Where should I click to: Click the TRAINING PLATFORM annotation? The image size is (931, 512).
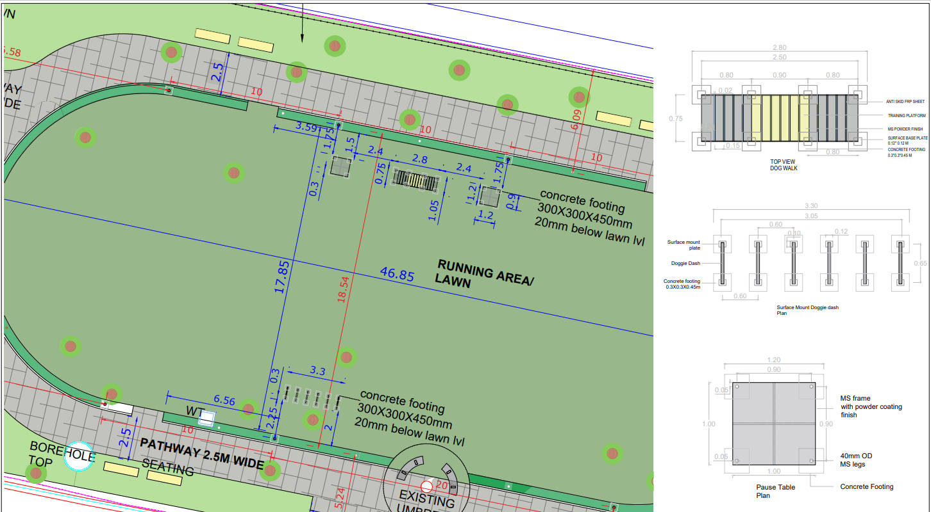906,116
